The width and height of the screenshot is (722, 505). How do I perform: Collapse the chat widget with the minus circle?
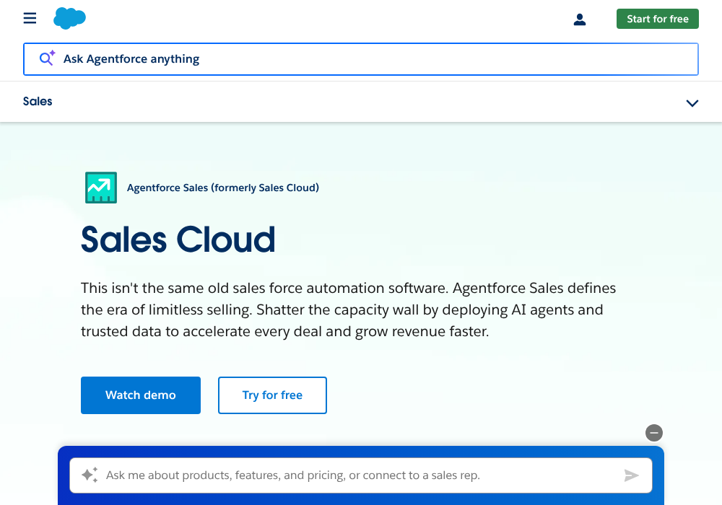[x=653, y=433]
